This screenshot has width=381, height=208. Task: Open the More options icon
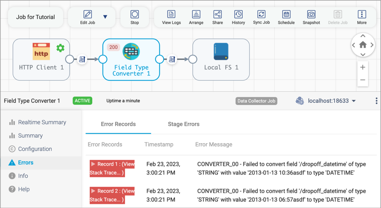pos(362,14)
